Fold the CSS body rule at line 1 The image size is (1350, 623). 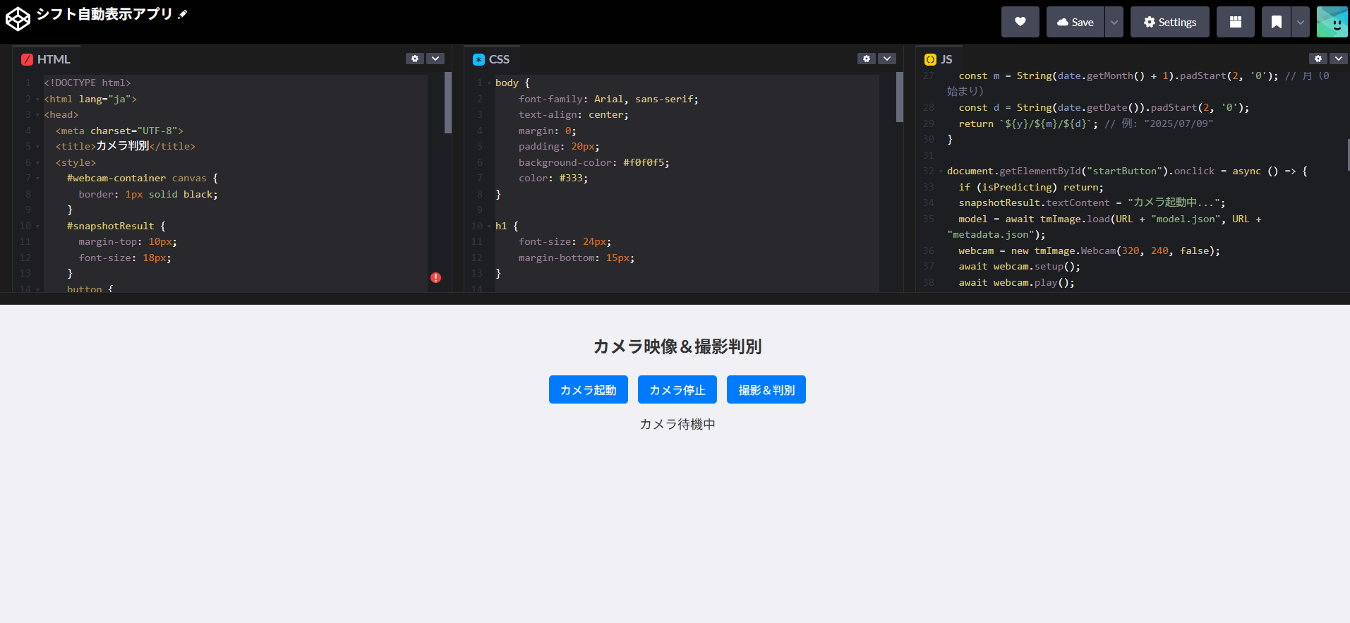(489, 83)
